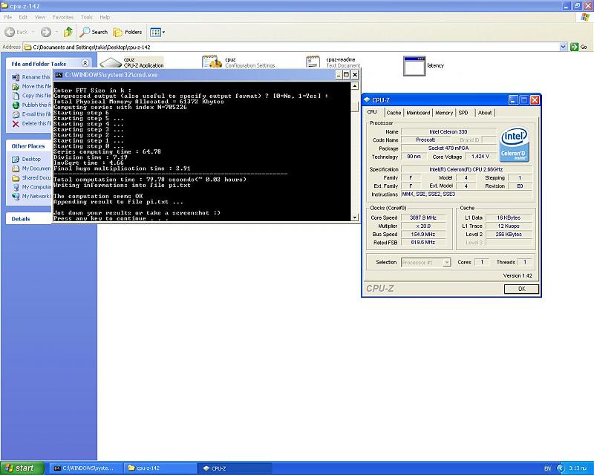
Task: Expand the address bar dropdown arrow
Action: click(563, 47)
